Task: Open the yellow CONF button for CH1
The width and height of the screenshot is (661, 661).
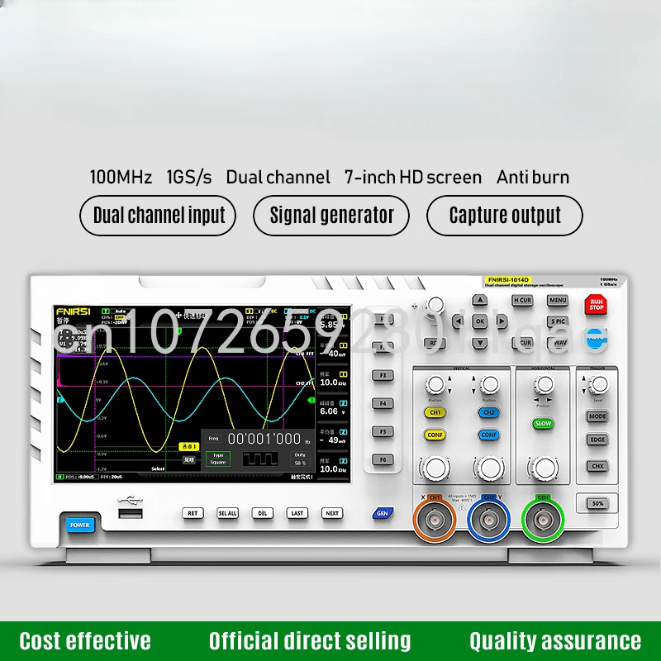Action: point(435,435)
